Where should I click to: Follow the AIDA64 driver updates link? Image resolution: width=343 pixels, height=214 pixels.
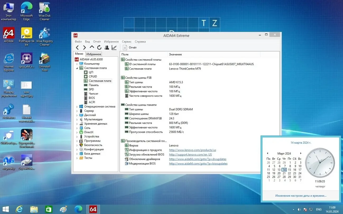pos(198,159)
